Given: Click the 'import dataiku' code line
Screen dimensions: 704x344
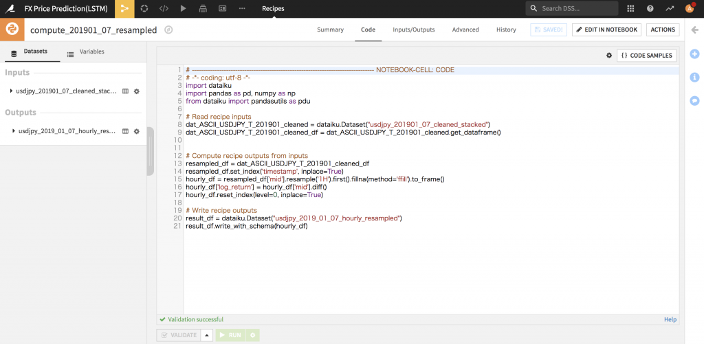Looking at the screenshot, I should (208, 85).
